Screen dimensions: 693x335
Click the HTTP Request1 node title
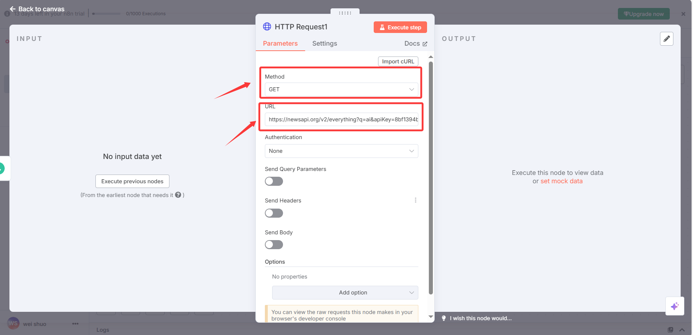pyautogui.click(x=301, y=27)
